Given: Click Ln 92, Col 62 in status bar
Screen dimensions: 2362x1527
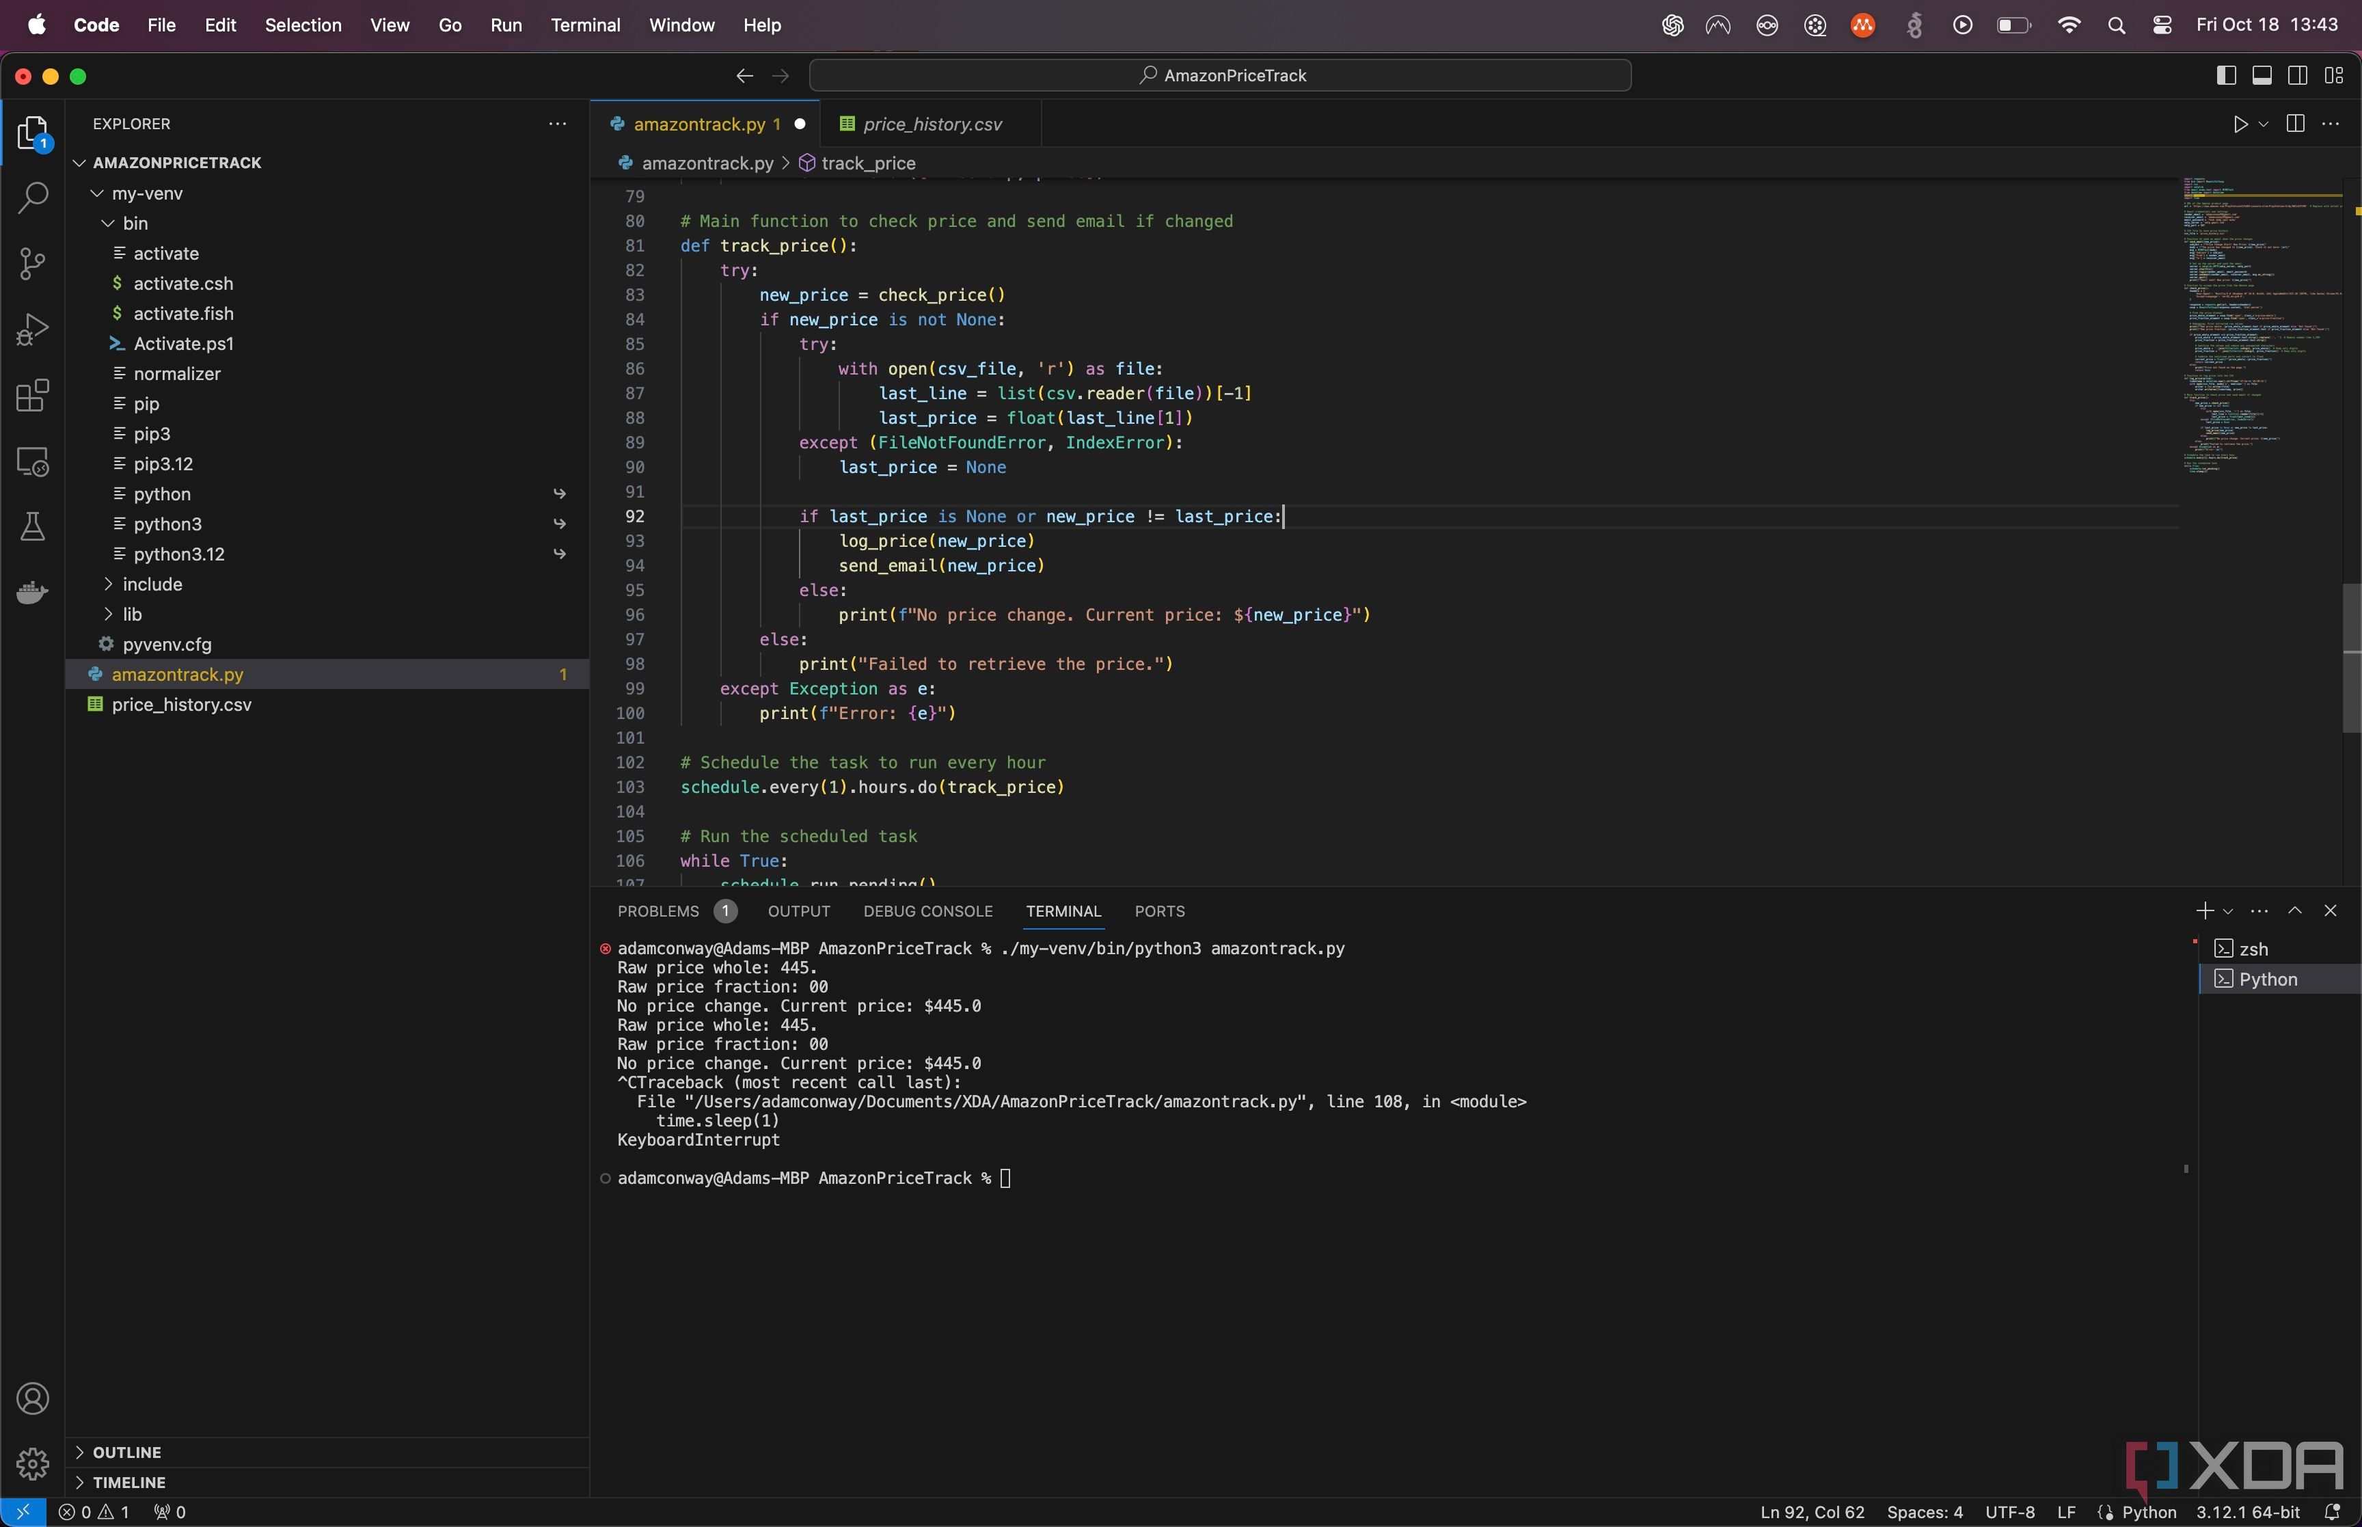Looking at the screenshot, I should click(x=1812, y=1512).
